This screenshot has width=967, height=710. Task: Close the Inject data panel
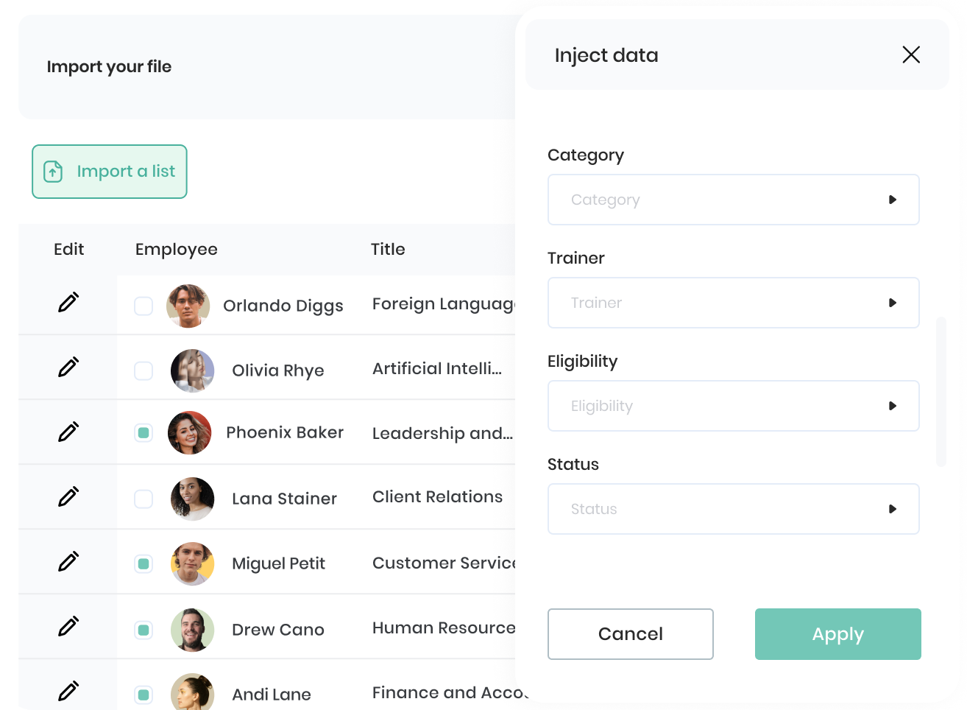coord(911,55)
